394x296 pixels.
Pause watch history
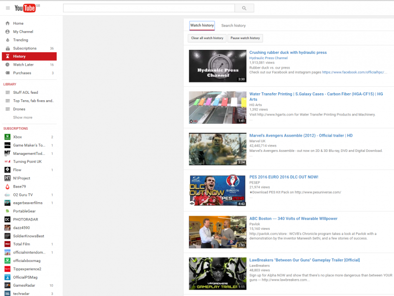(245, 38)
